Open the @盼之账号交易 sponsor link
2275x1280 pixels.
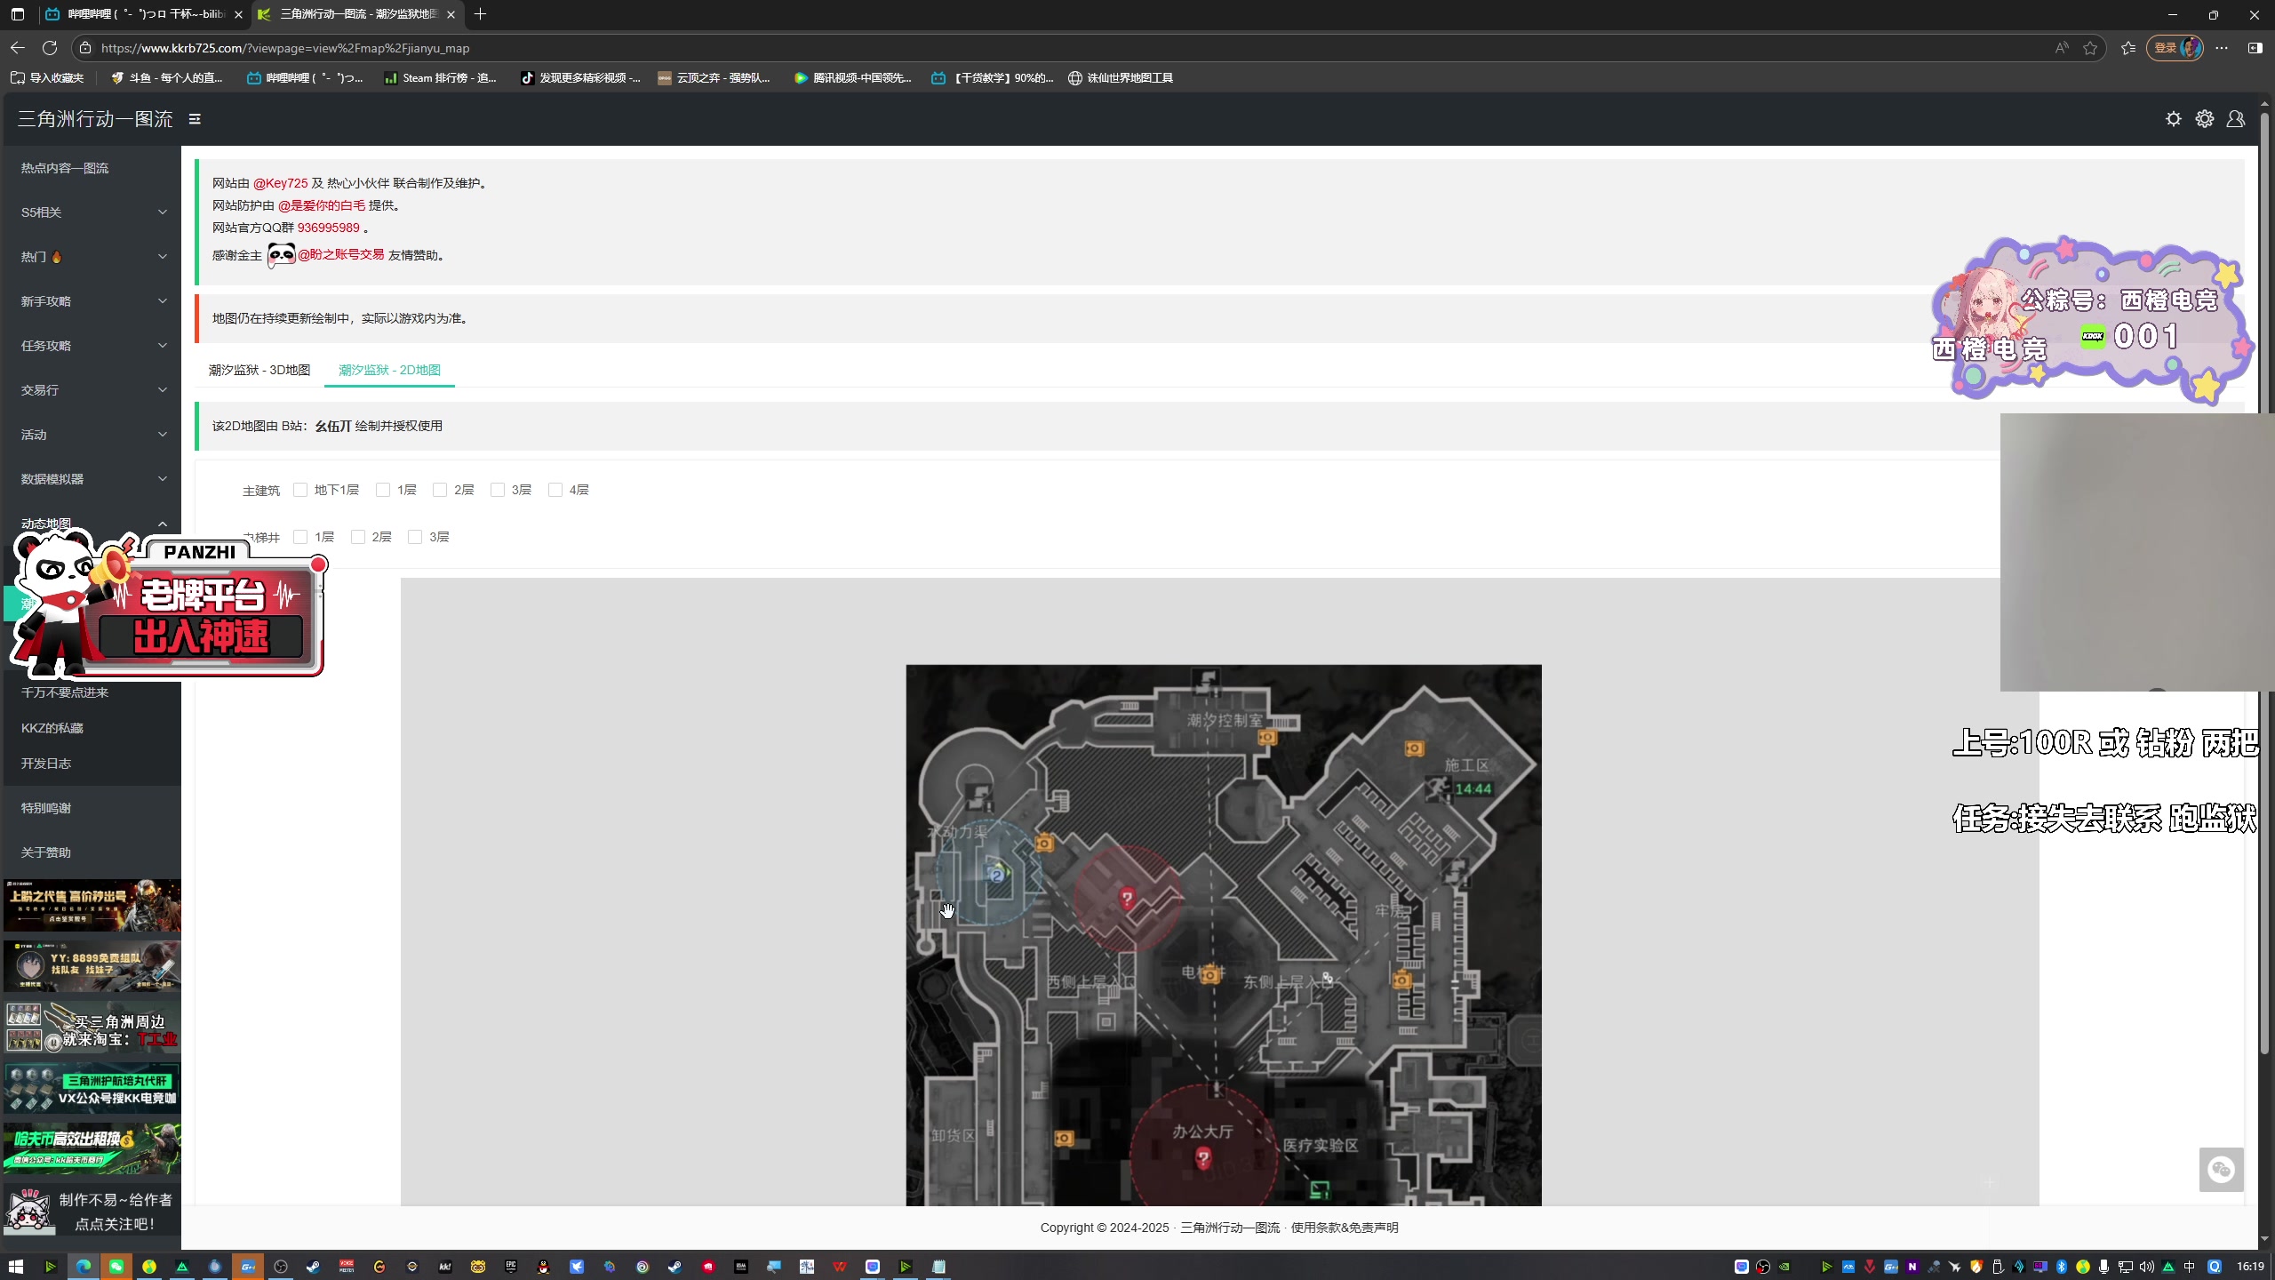340,254
